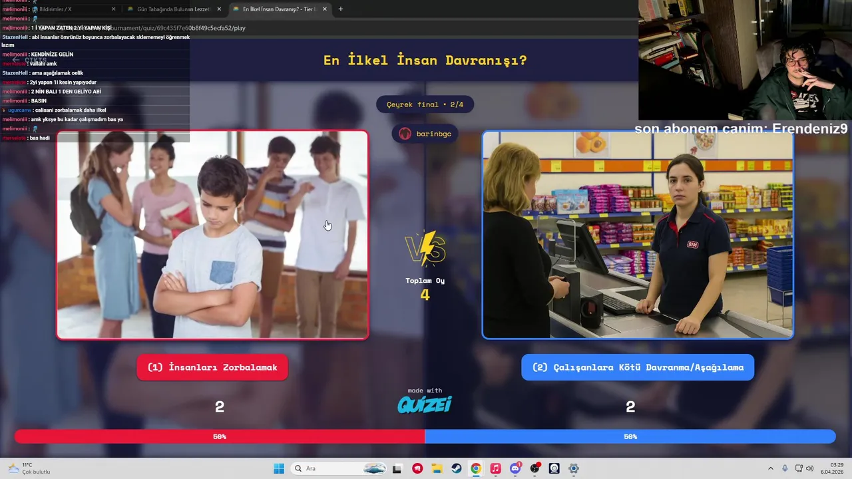
Task: Click the quiz title En İlkel İnsan Davranışı?
Action: pyautogui.click(x=425, y=60)
